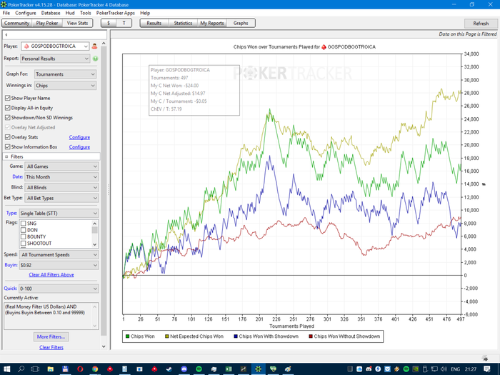Open the Player dropdown

(55, 46)
